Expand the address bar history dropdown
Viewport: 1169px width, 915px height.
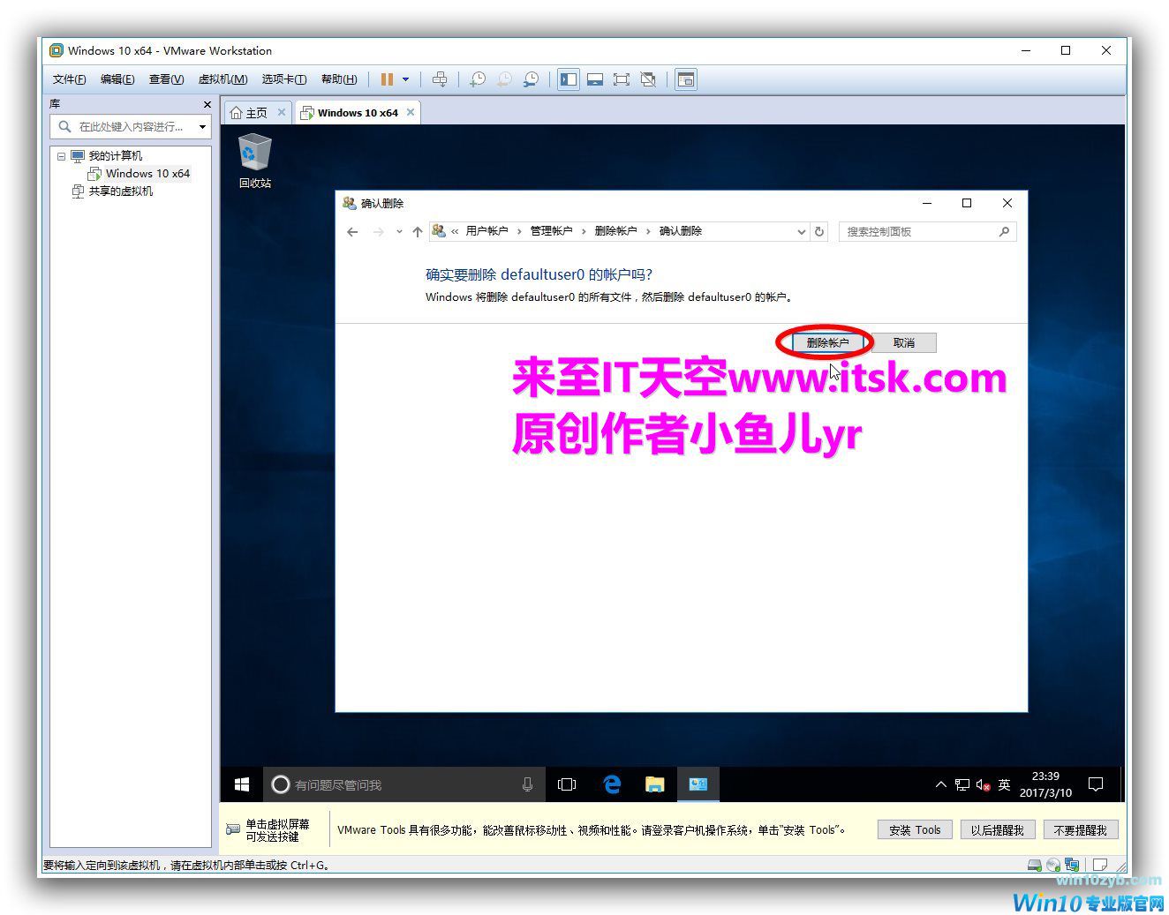pyautogui.click(x=801, y=232)
